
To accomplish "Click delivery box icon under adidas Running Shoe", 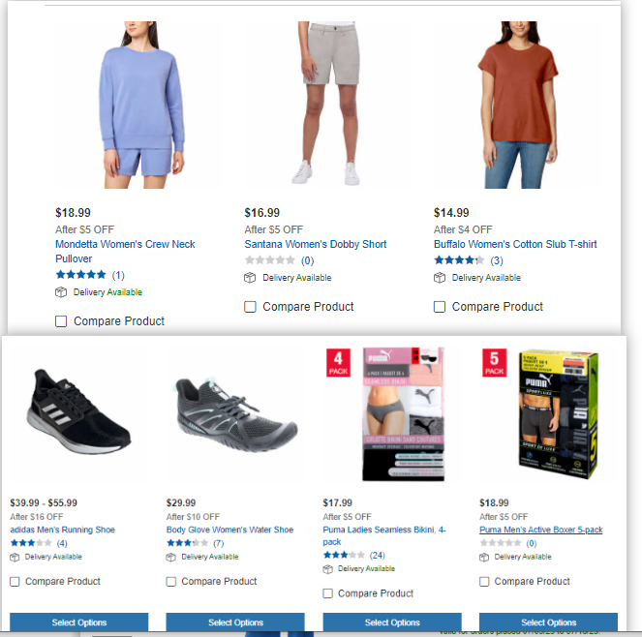I will 15,558.
